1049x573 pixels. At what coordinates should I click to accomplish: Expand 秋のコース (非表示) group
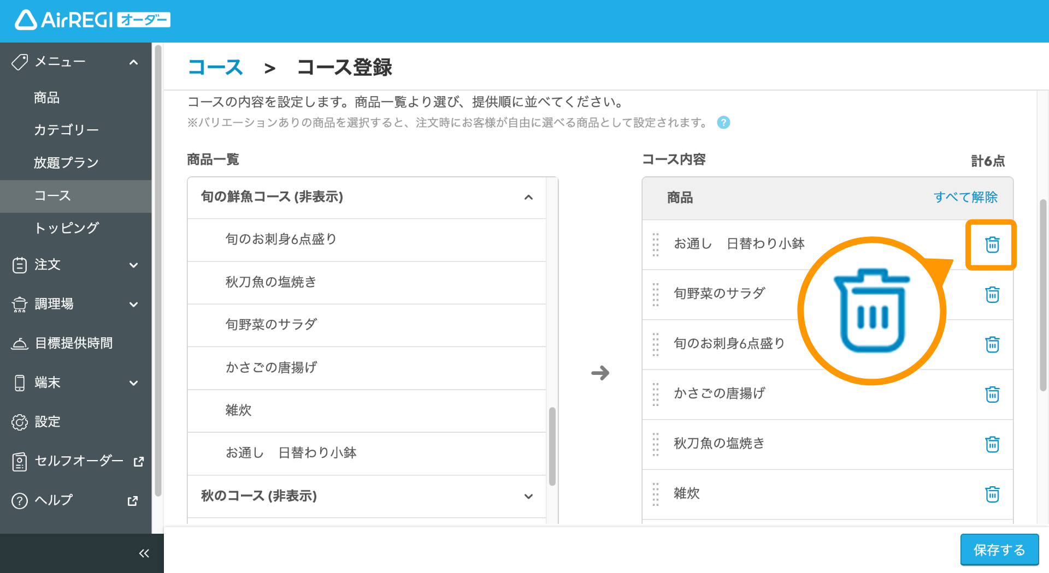tap(528, 497)
